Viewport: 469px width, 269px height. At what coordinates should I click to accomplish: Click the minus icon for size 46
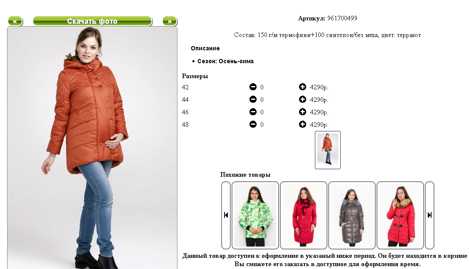tap(253, 112)
